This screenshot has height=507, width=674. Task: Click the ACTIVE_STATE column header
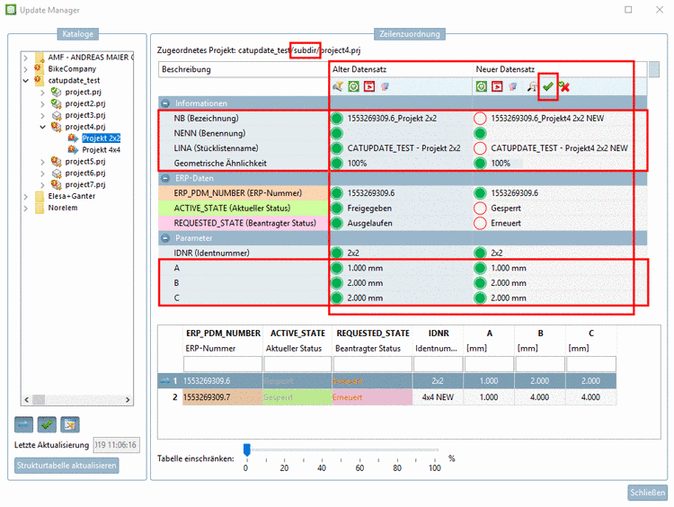click(297, 334)
